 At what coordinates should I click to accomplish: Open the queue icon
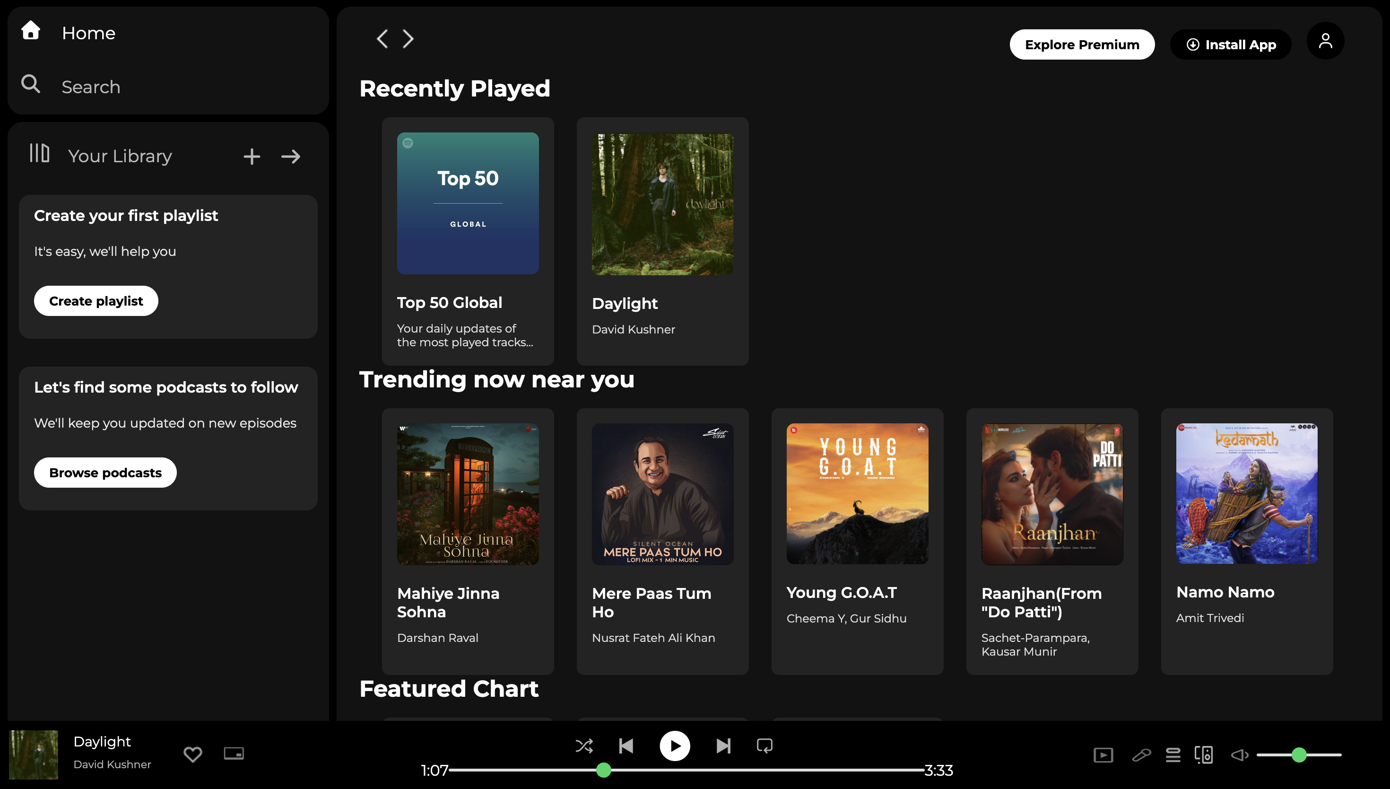(1173, 755)
